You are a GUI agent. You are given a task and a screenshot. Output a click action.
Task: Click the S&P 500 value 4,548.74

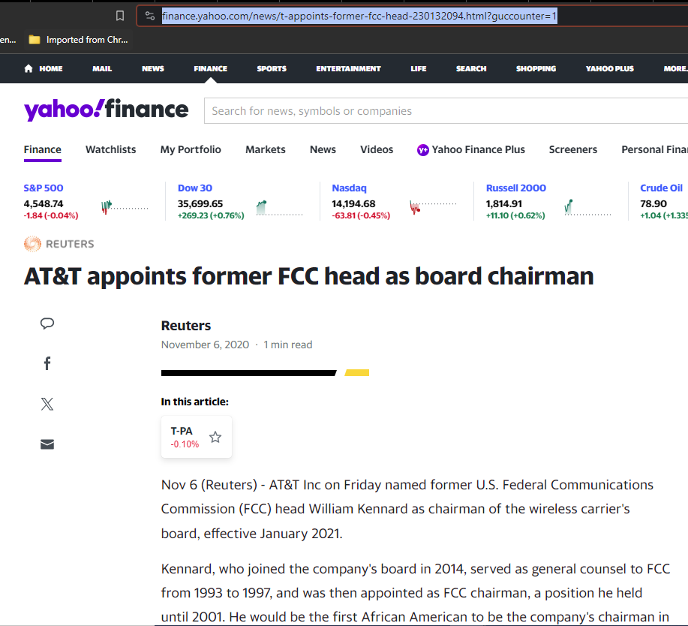pos(44,203)
